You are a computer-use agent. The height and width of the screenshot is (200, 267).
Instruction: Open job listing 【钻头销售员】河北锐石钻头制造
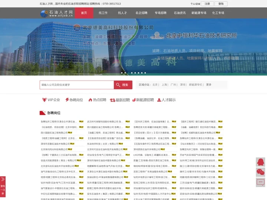(199, 144)
